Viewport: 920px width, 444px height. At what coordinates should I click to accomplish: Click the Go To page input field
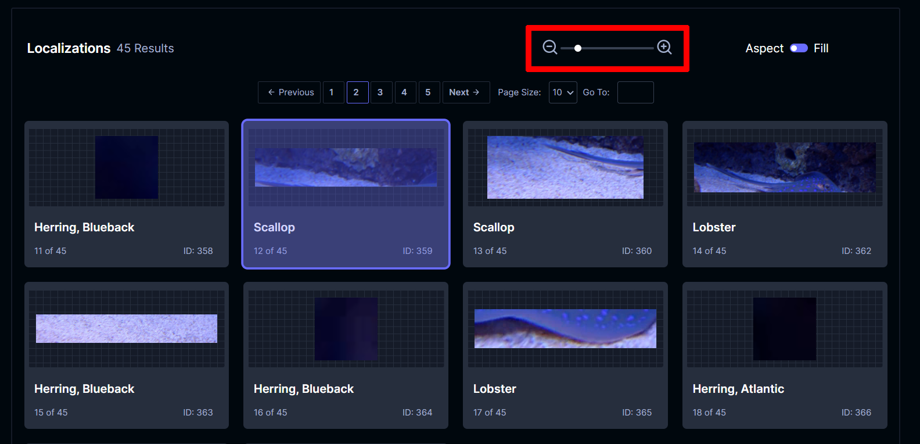point(635,92)
